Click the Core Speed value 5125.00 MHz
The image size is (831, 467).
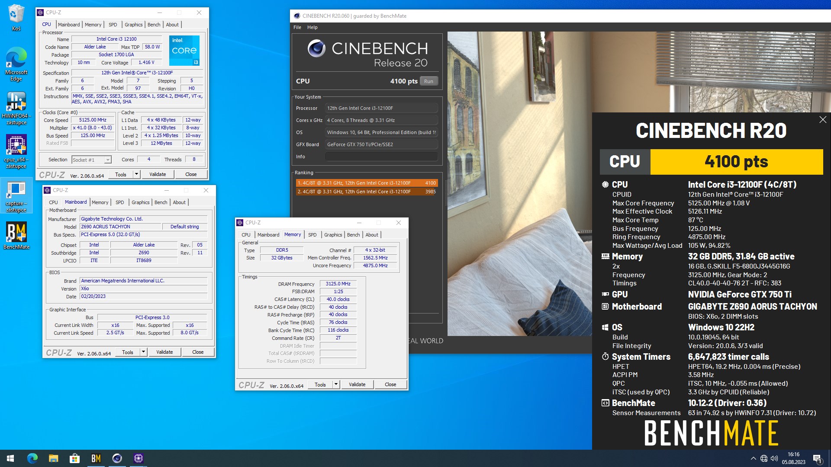point(93,120)
